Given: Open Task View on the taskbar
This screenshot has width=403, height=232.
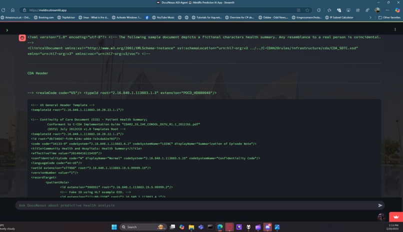Looking at the screenshot, I should coord(172,227).
